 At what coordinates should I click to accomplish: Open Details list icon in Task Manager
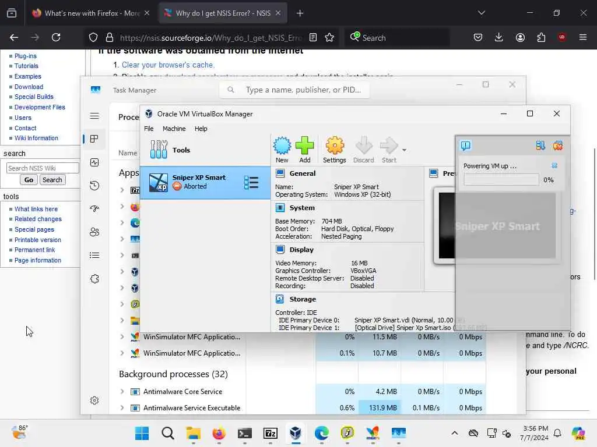click(x=94, y=255)
